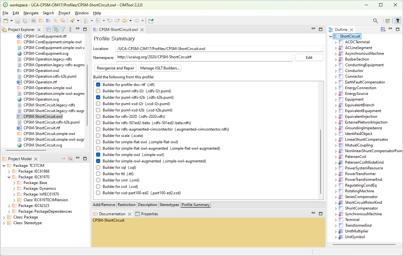This screenshot has width=403, height=256.
Task: Enable Builder for puml-rdfs-l2r
Action: click(98, 91)
